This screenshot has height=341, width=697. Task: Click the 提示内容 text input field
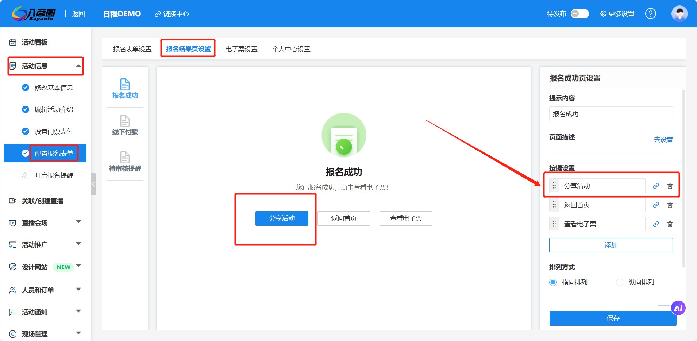(x=611, y=114)
